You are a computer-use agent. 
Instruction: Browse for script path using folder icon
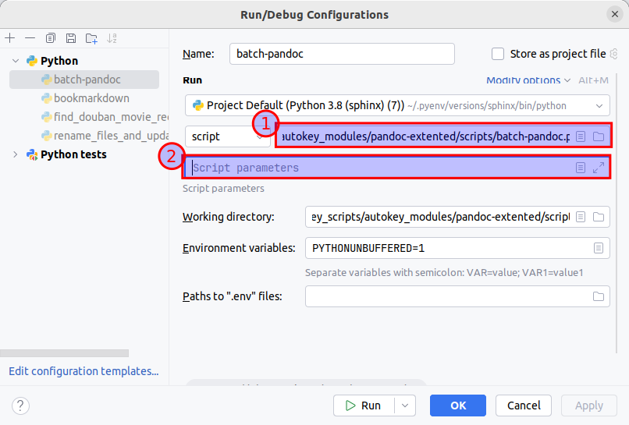599,136
